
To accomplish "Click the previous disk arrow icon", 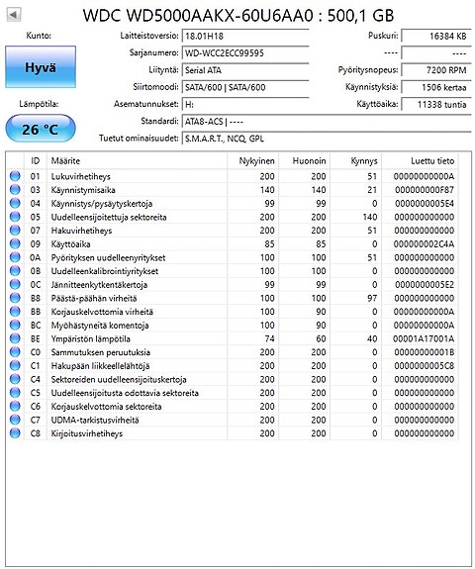I will pyautogui.click(x=14, y=15).
